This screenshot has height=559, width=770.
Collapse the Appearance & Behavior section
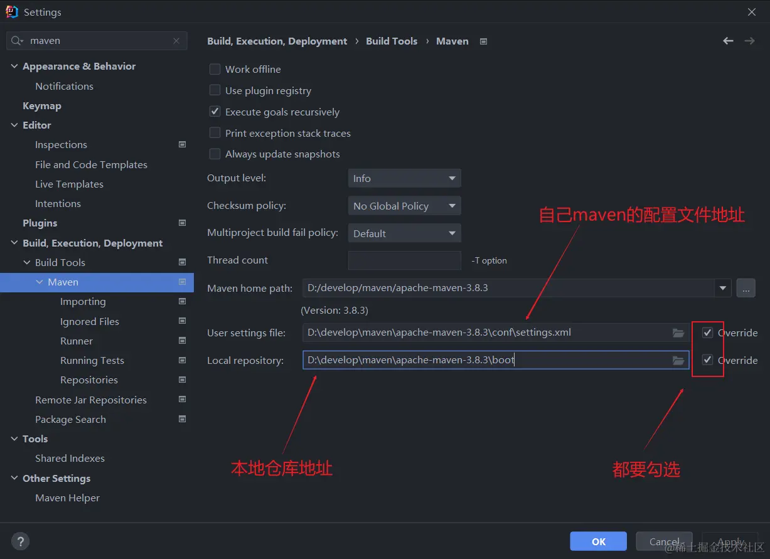[x=14, y=67]
